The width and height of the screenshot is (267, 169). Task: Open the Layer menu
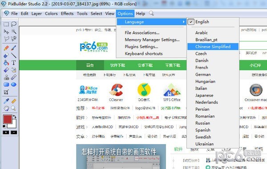pyautogui.click(x=36, y=13)
